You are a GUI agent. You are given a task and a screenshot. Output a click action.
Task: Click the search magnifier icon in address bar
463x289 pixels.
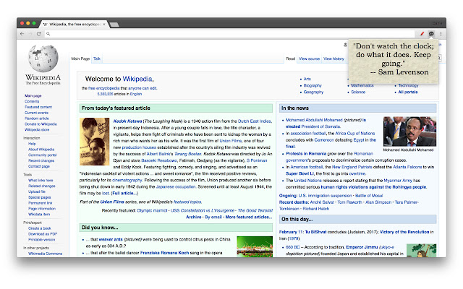48,34
